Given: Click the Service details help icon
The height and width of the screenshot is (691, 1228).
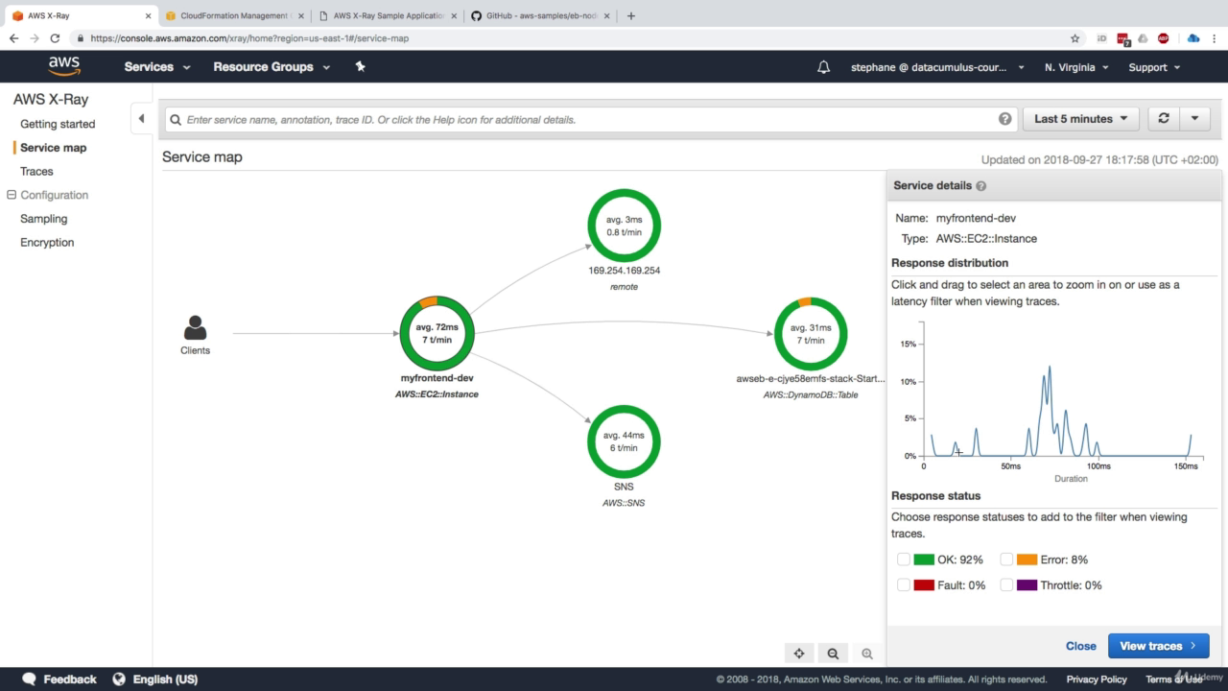Looking at the screenshot, I should (981, 186).
